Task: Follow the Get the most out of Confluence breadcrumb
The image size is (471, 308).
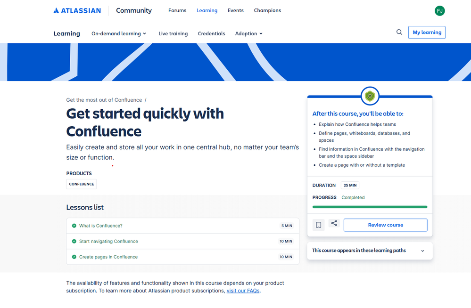Action: pos(104,100)
